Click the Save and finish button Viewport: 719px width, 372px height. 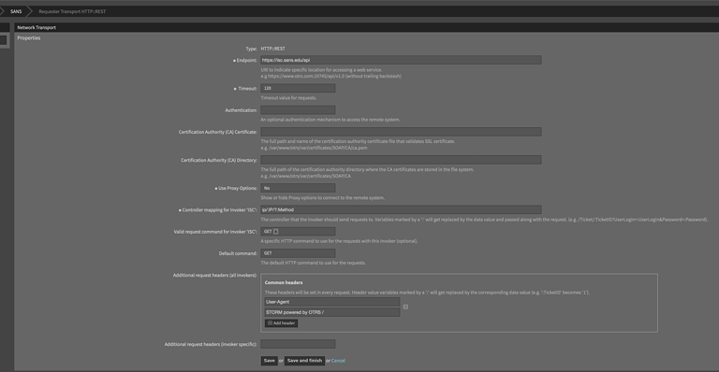pyautogui.click(x=304, y=361)
